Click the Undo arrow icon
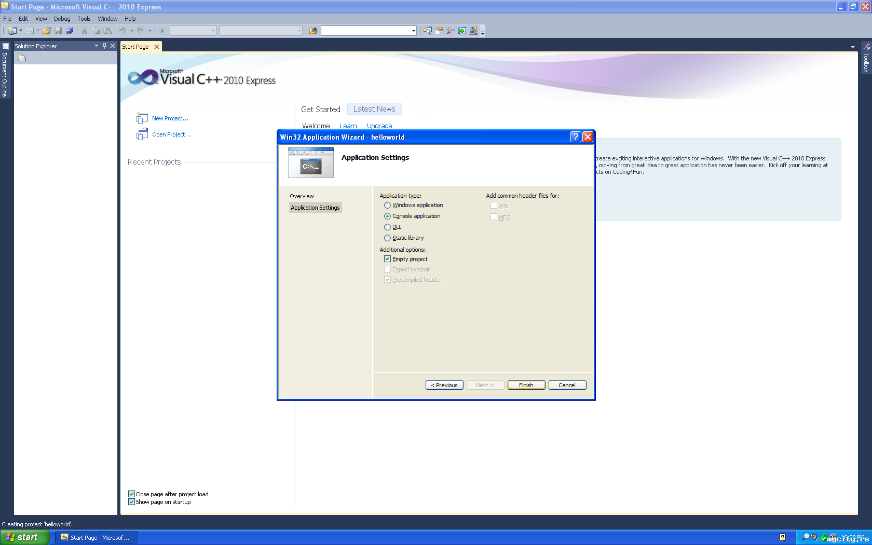Image resolution: width=872 pixels, height=545 pixels. (x=122, y=31)
